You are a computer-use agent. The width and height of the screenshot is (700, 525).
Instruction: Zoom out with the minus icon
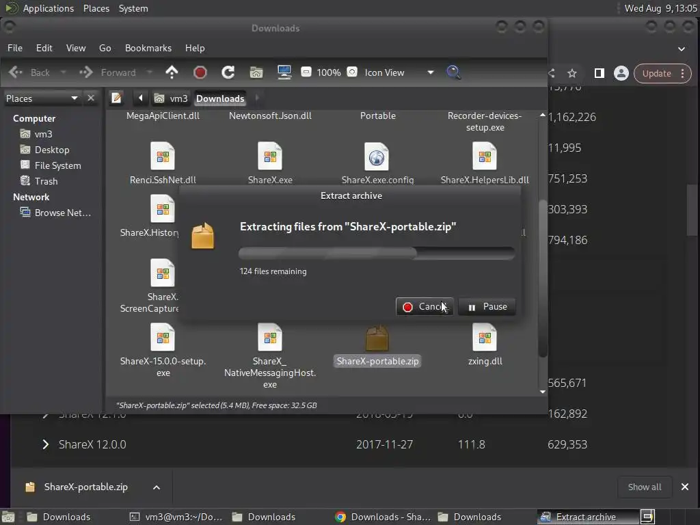[x=306, y=72]
